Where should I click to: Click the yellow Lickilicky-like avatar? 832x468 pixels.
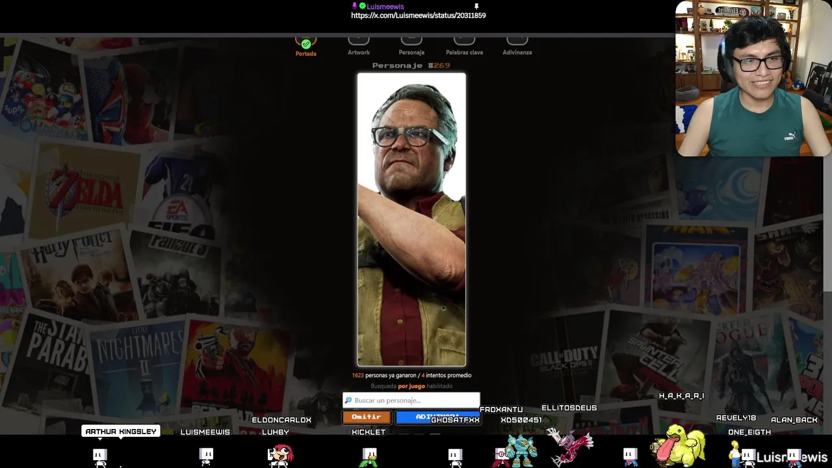pos(679,446)
